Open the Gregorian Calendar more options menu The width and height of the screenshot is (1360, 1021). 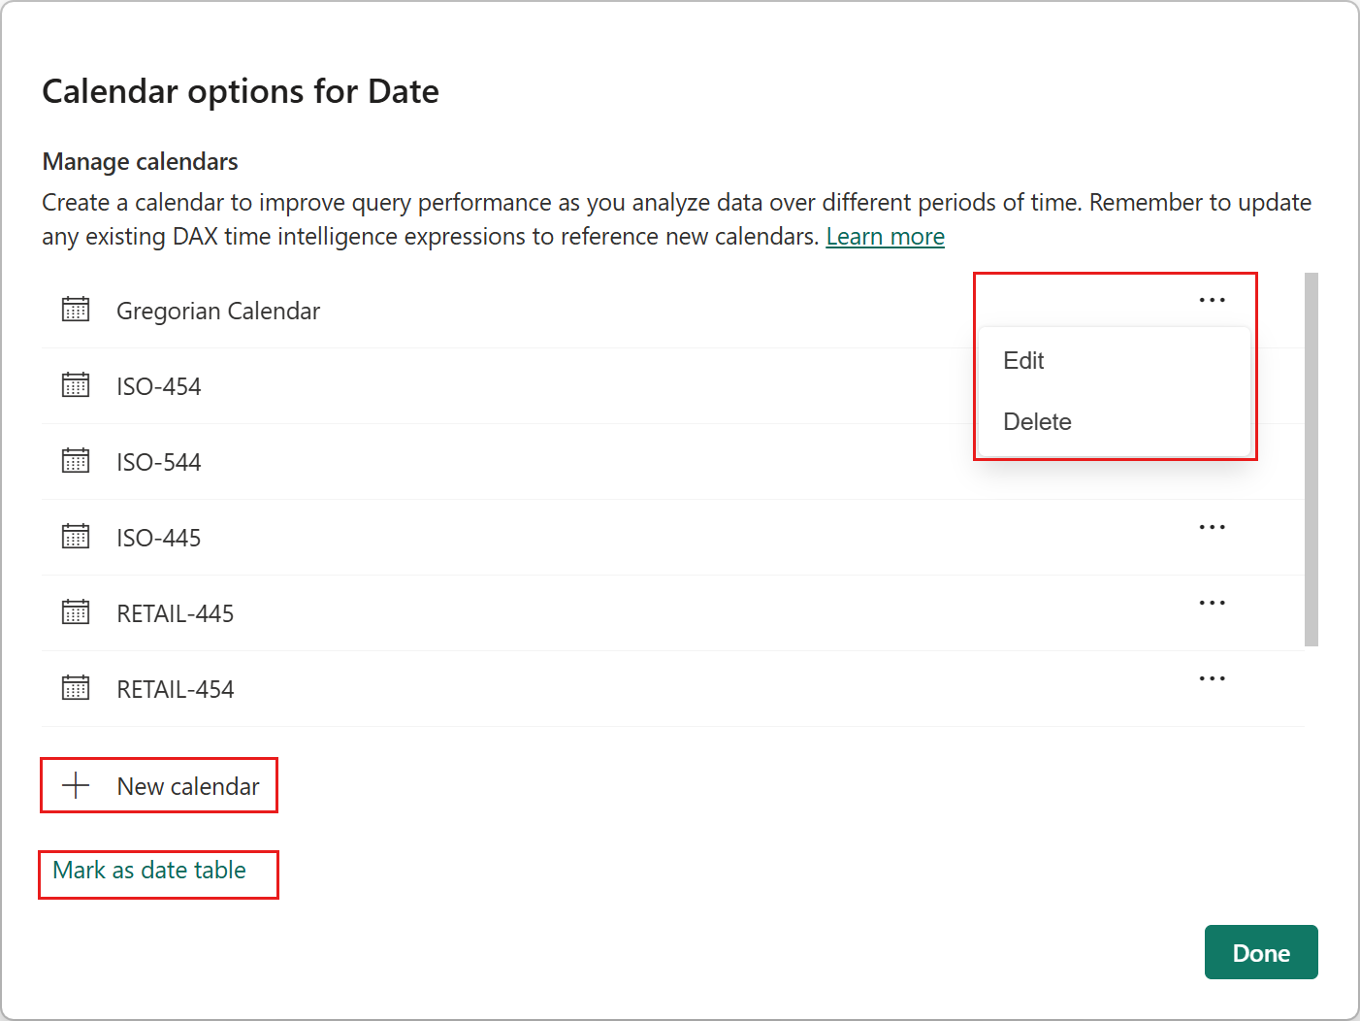click(1212, 300)
